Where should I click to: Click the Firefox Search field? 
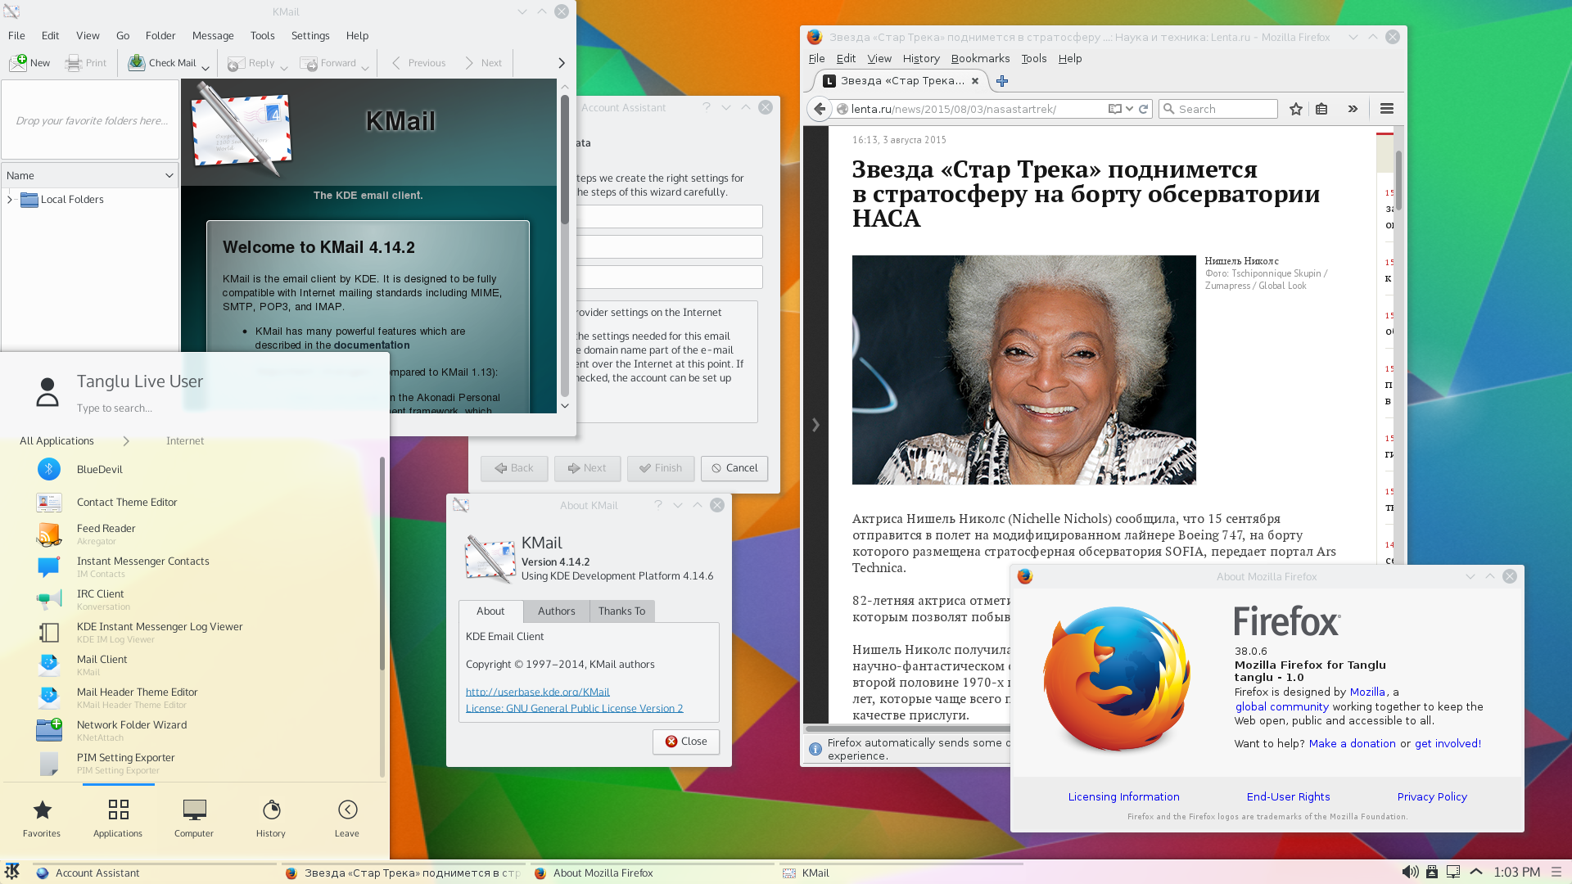pos(1218,109)
